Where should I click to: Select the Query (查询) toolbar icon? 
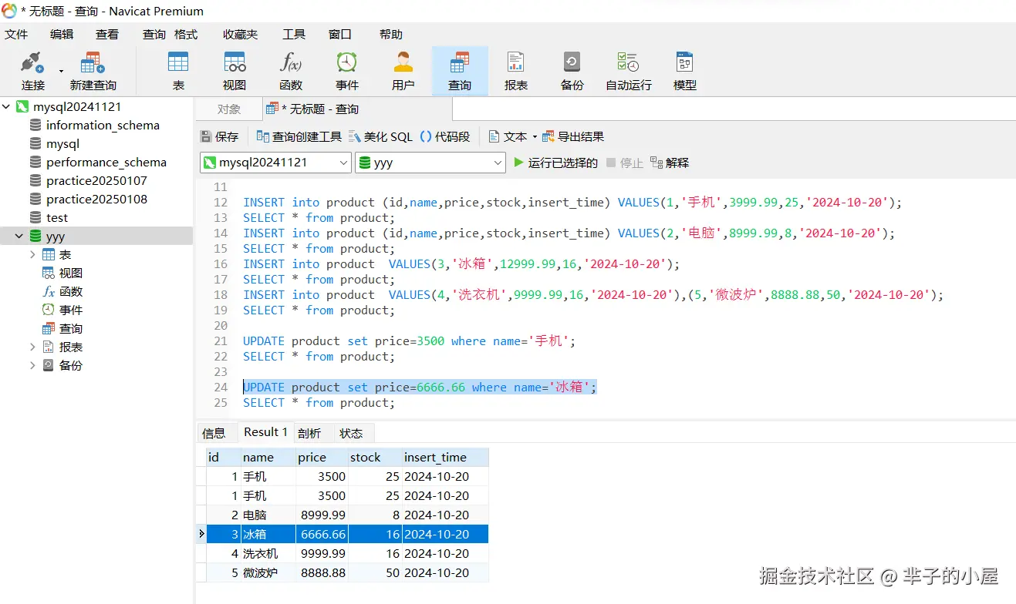(x=460, y=71)
